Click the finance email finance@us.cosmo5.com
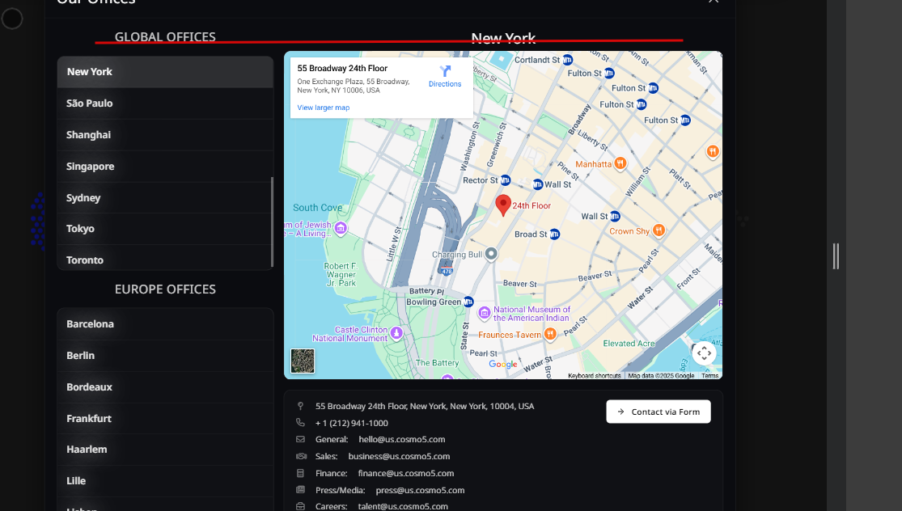902x511 pixels. (x=405, y=474)
